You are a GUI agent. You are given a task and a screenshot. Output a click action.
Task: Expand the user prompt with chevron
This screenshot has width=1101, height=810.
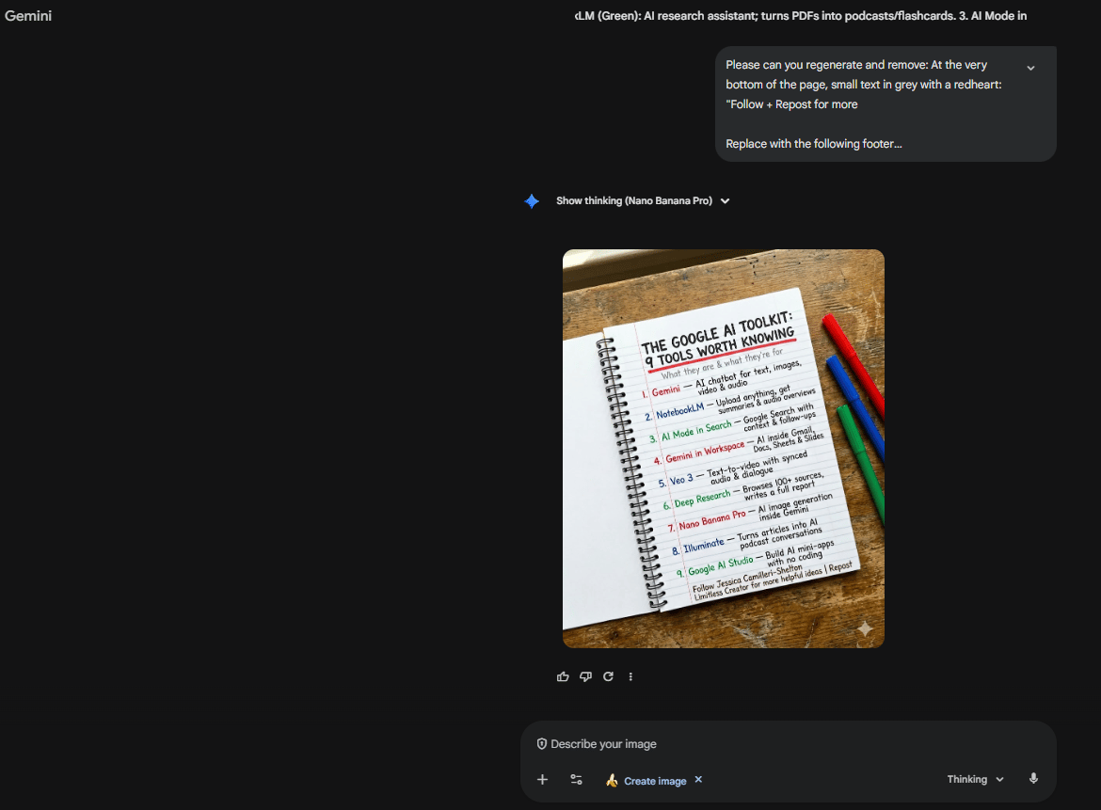pyautogui.click(x=1030, y=68)
